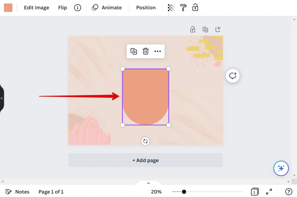Enter fullscreen presentation mode
Viewport: 297px width, 197px height.
269,192
